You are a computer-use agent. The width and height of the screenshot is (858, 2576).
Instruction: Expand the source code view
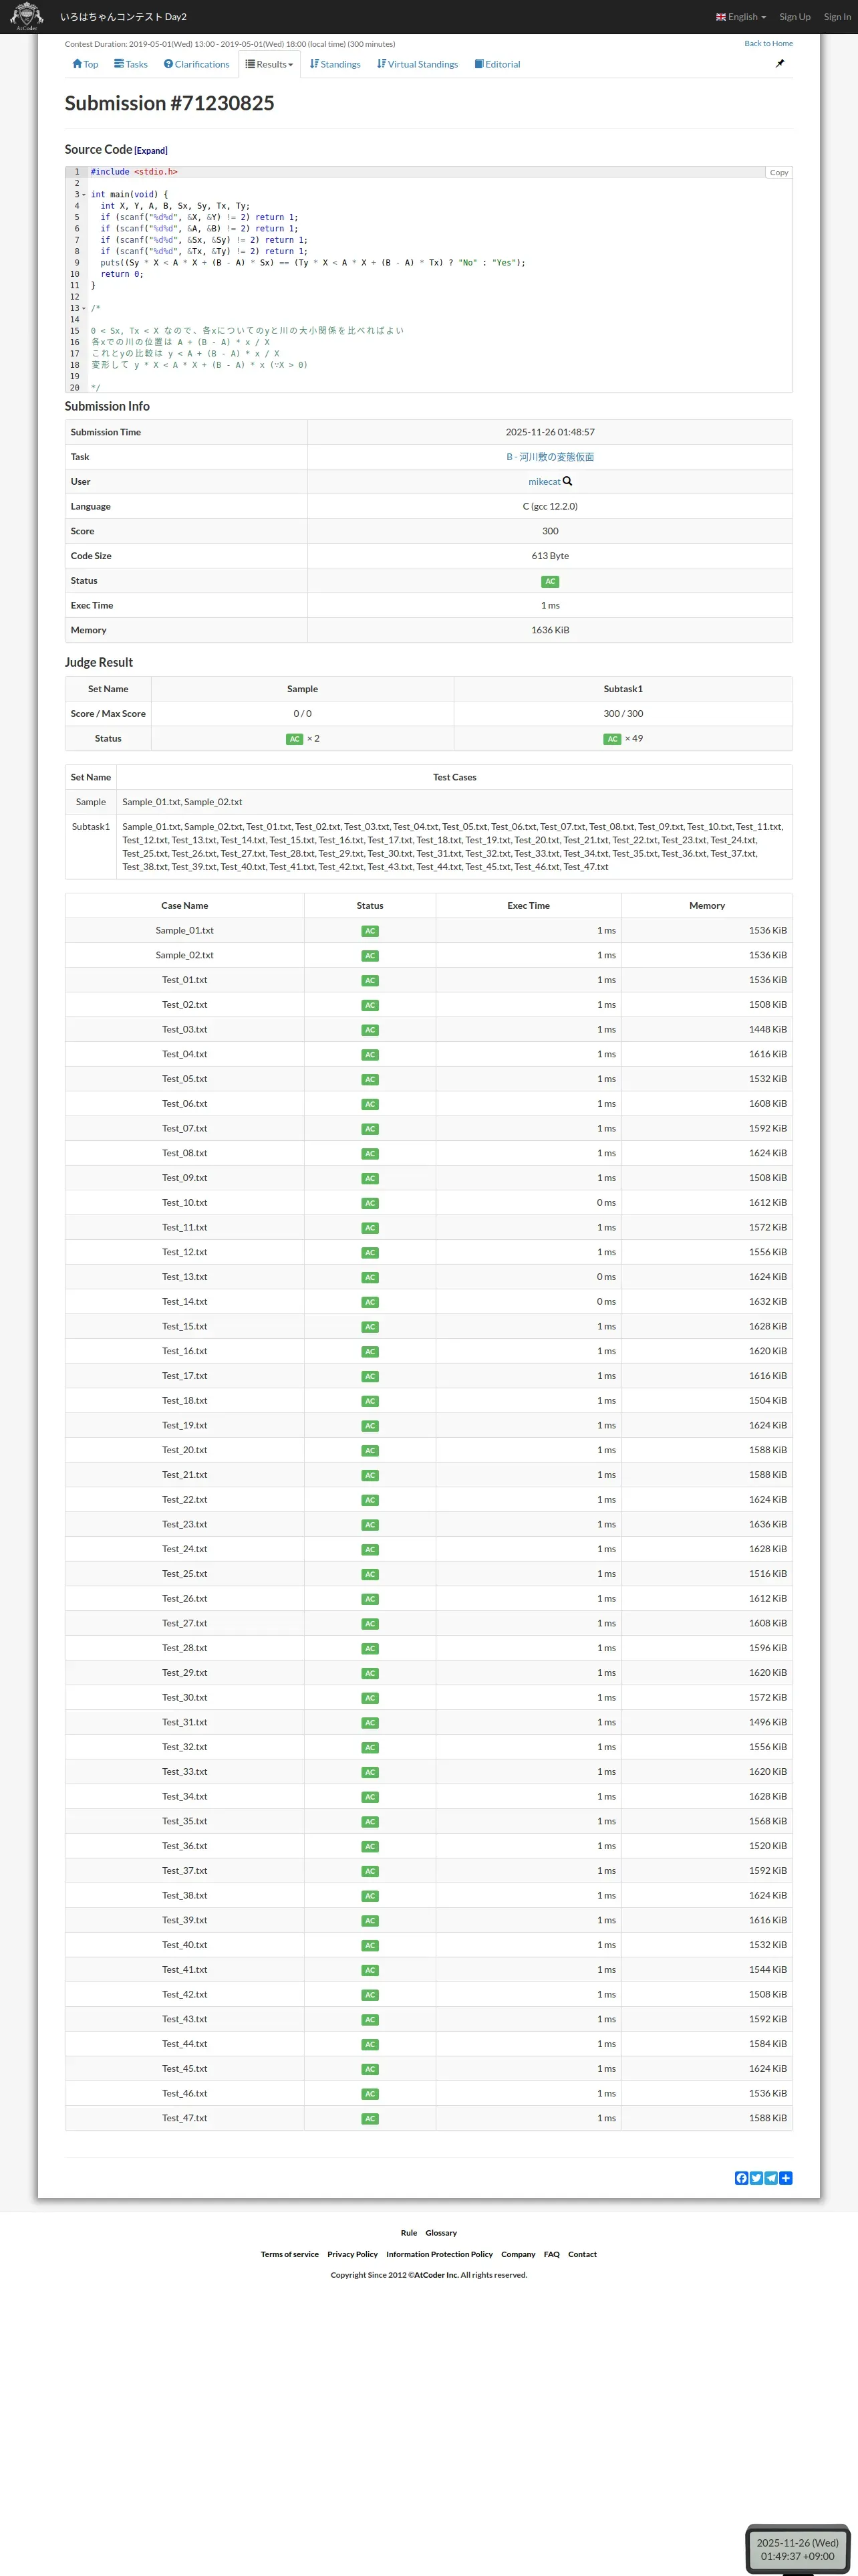click(x=151, y=151)
